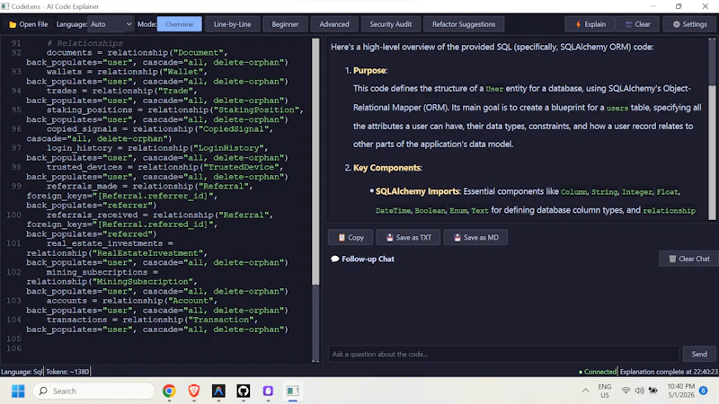Click the trash icon on Clear Chat
The width and height of the screenshot is (719, 404).
coord(672,259)
